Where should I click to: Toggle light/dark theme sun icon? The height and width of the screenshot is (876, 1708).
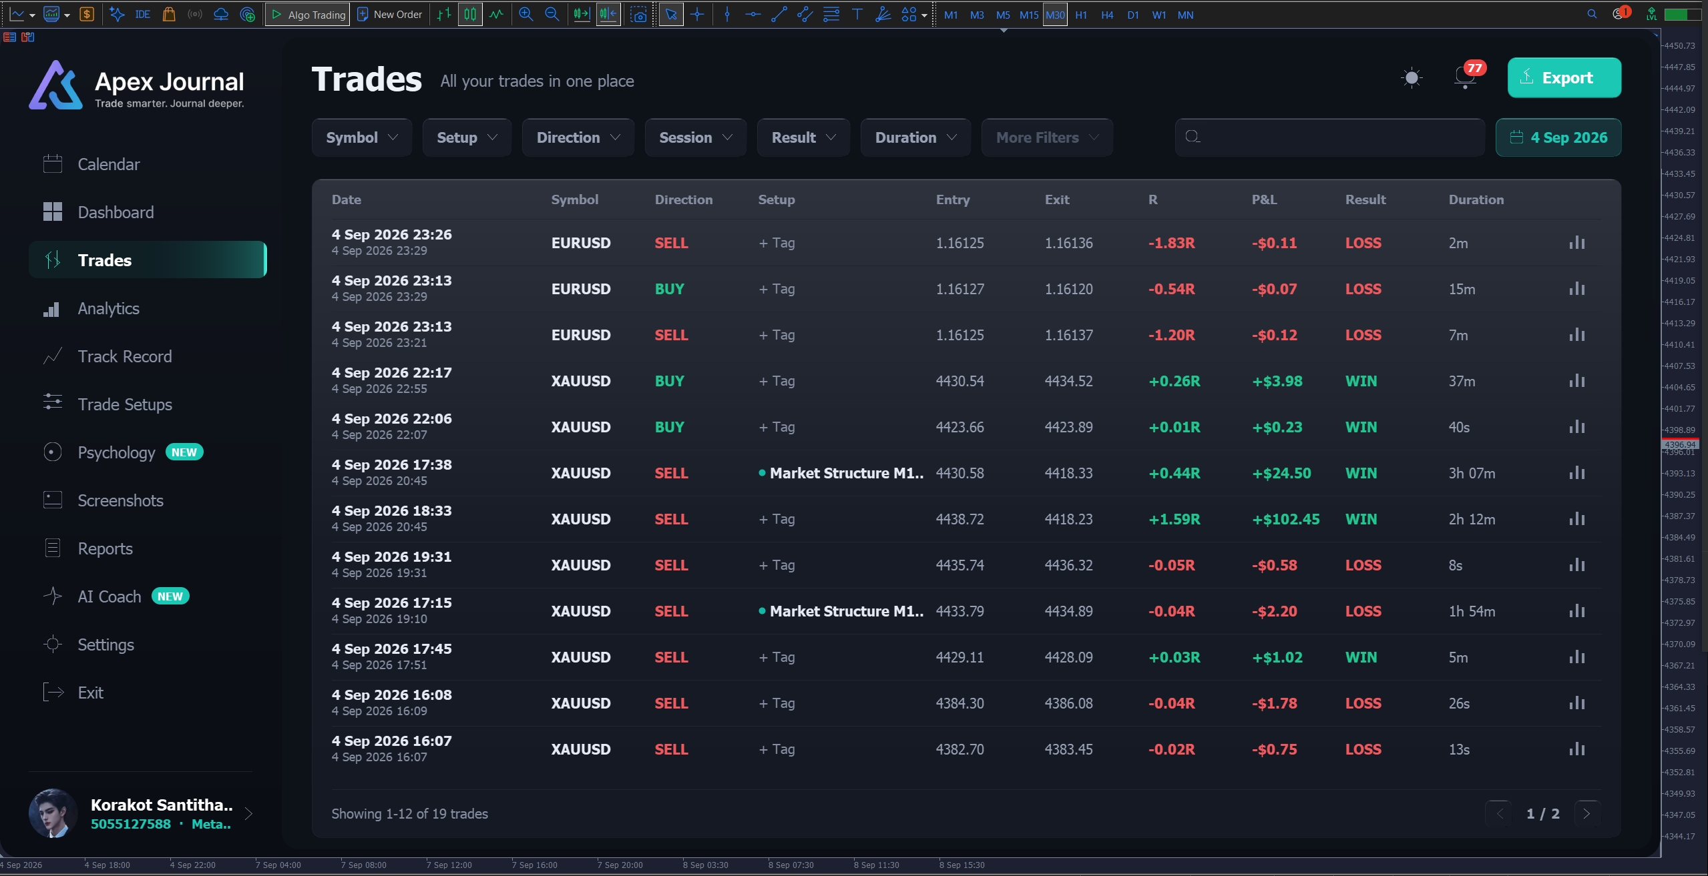click(x=1412, y=78)
